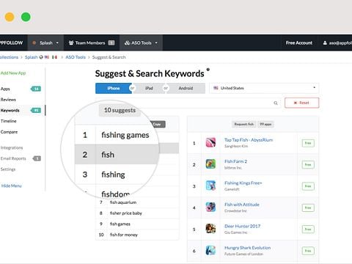352x264 pixels.
Task: Click Deer Hunter 2017 app icon
Action: (210, 229)
